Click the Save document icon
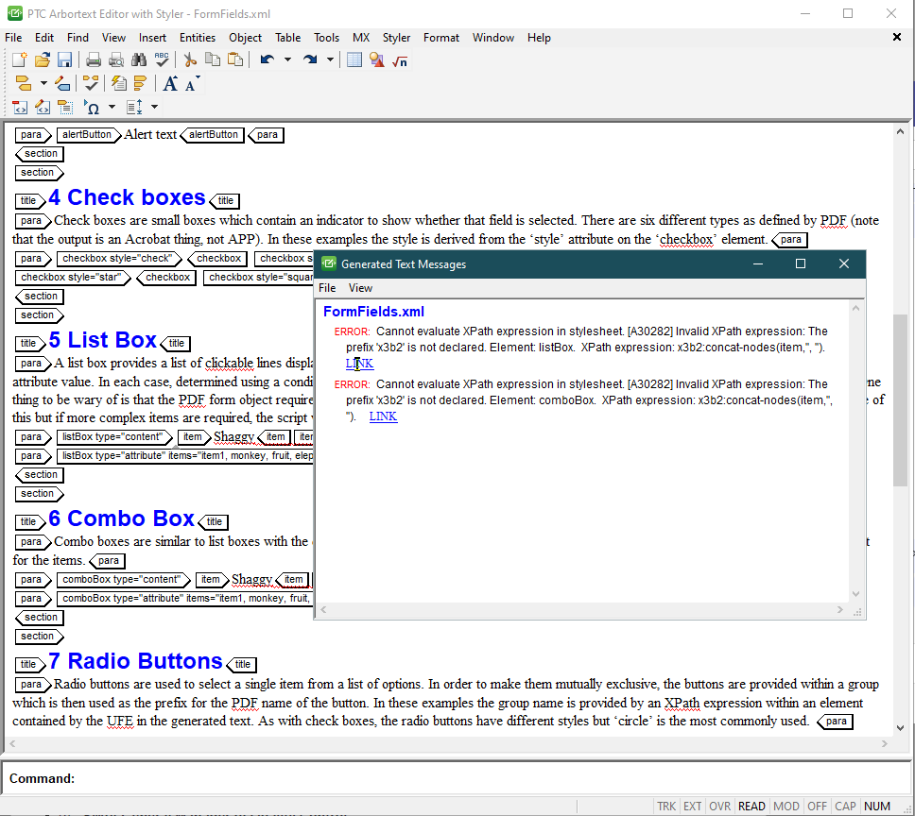 coord(64,59)
